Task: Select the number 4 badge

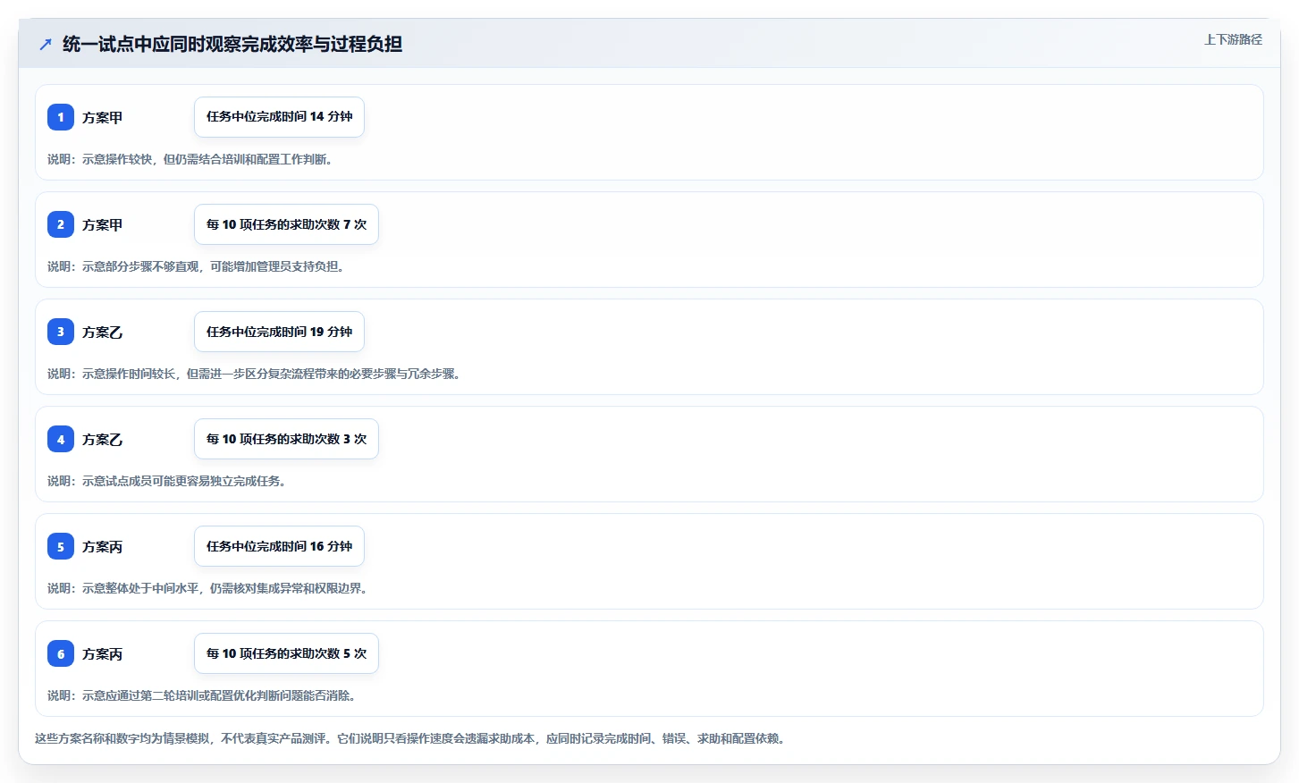Action: (61, 439)
